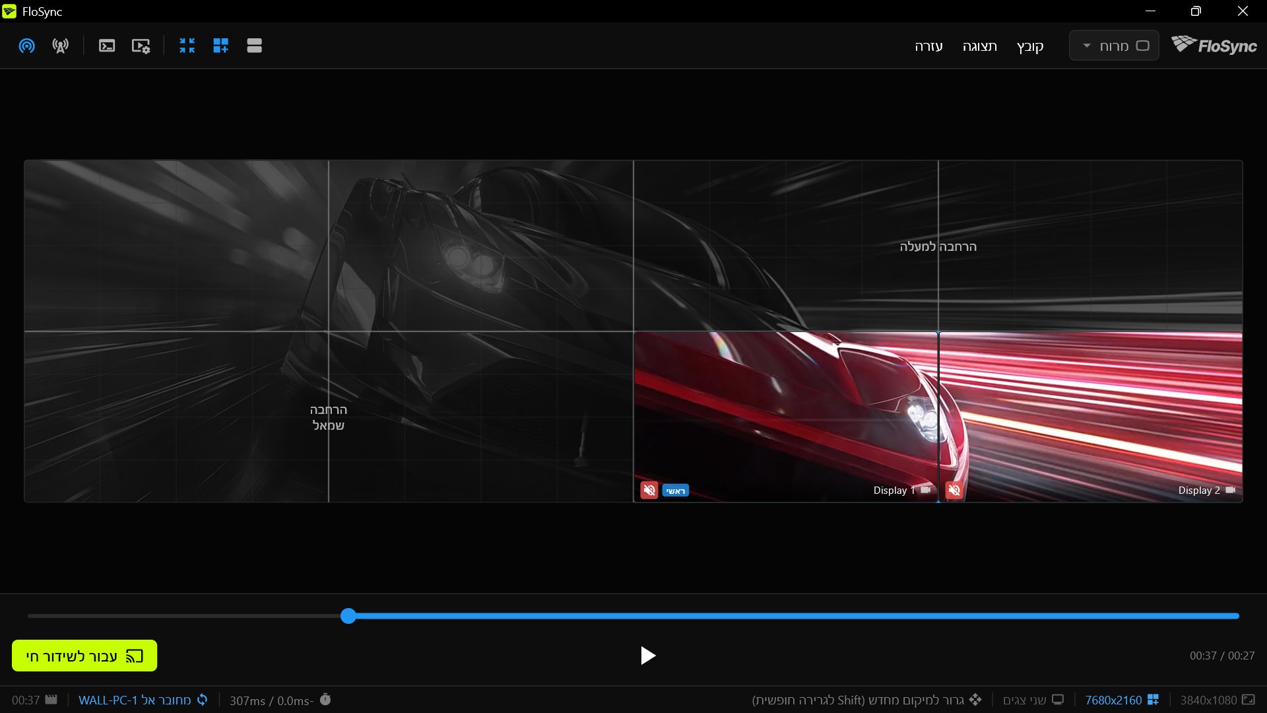The height and width of the screenshot is (713, 1267).
Task: Click the blue timeline slider handle
Action: (x=348, y=616)
